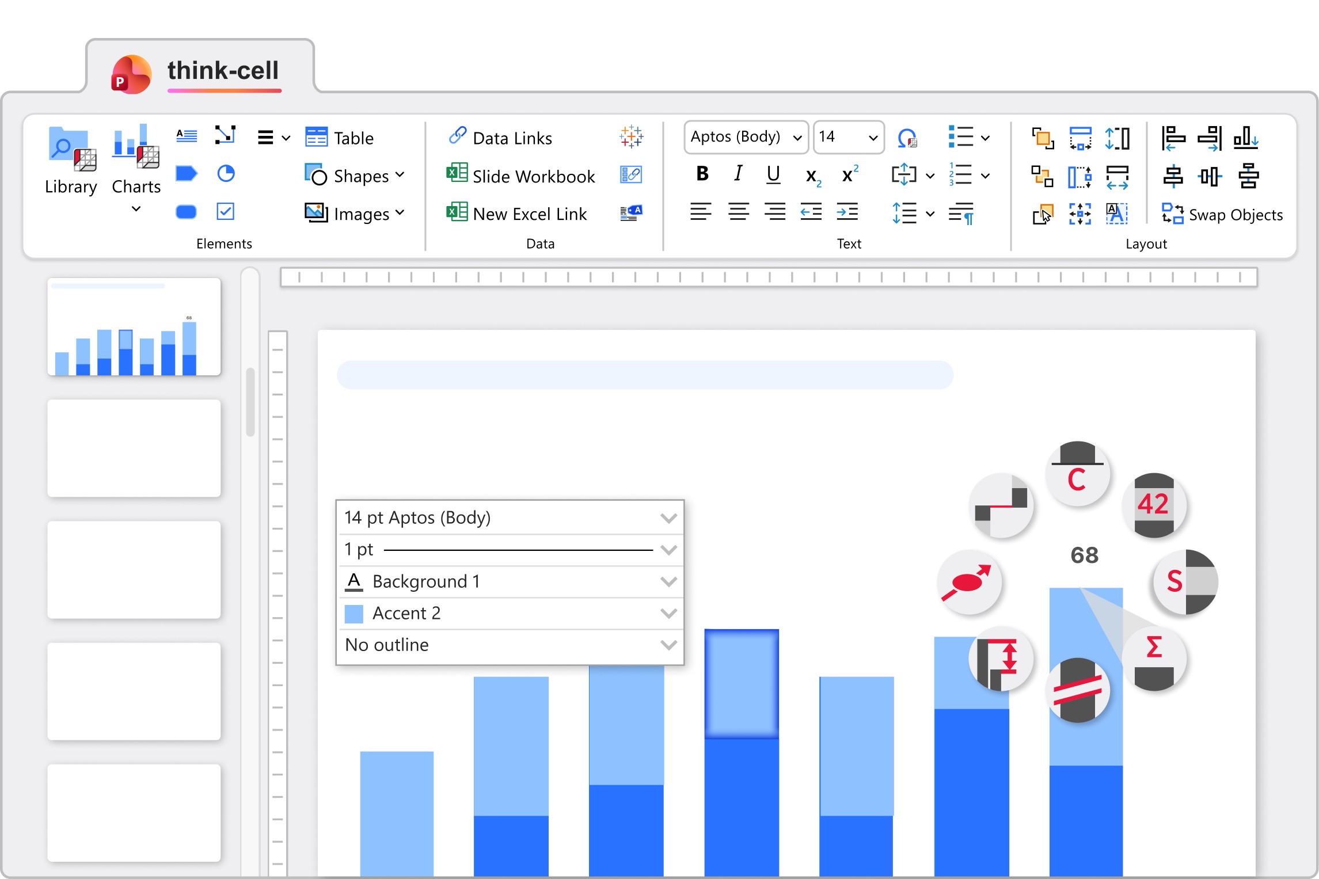Expand the font size 14 dropdown
Image resolution: width=1319 pixels, height=879 pixels.
872,138
